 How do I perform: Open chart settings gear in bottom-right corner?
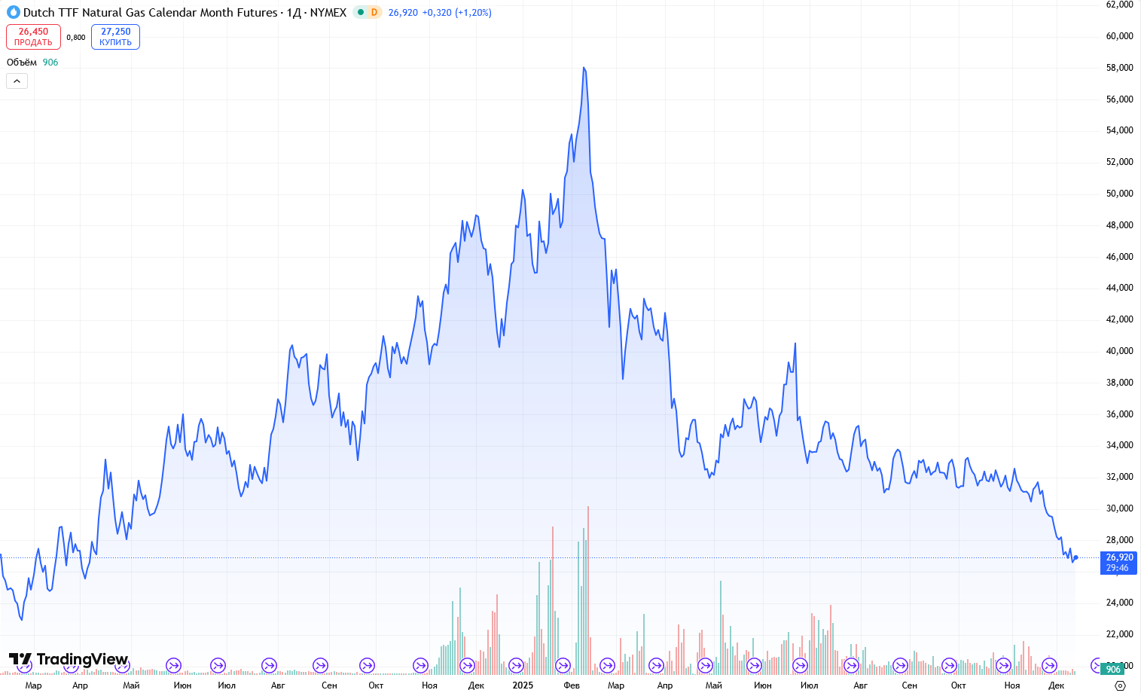coord(1120,685)
